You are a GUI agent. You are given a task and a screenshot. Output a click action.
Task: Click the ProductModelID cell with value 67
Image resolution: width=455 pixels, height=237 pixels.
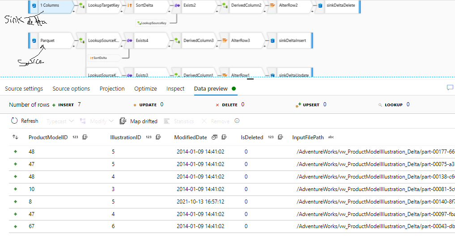point(31,226)
